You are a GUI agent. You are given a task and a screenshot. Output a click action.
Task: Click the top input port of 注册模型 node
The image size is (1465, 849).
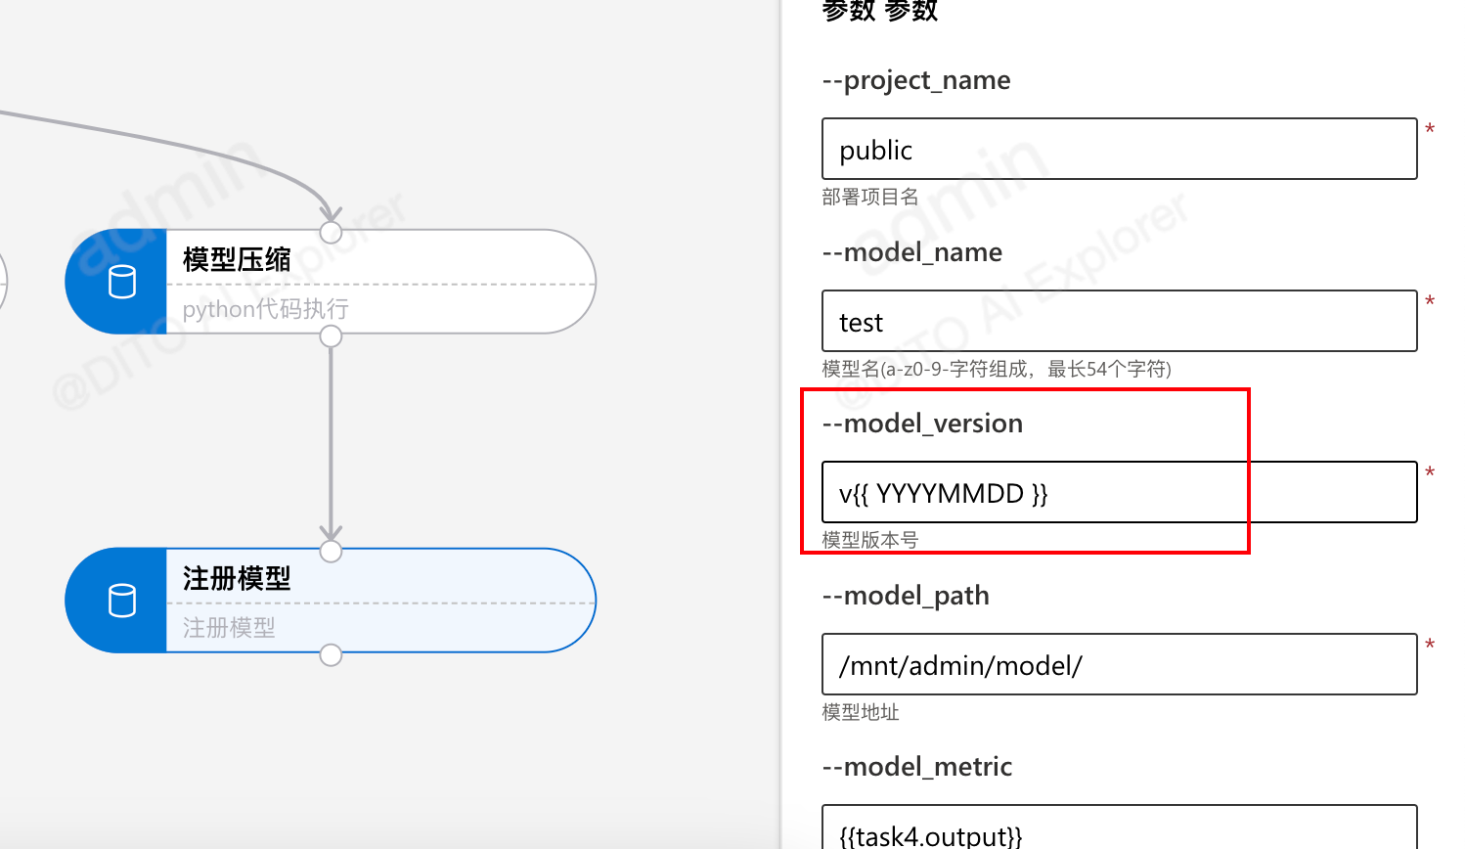click(x=332, y=552)
